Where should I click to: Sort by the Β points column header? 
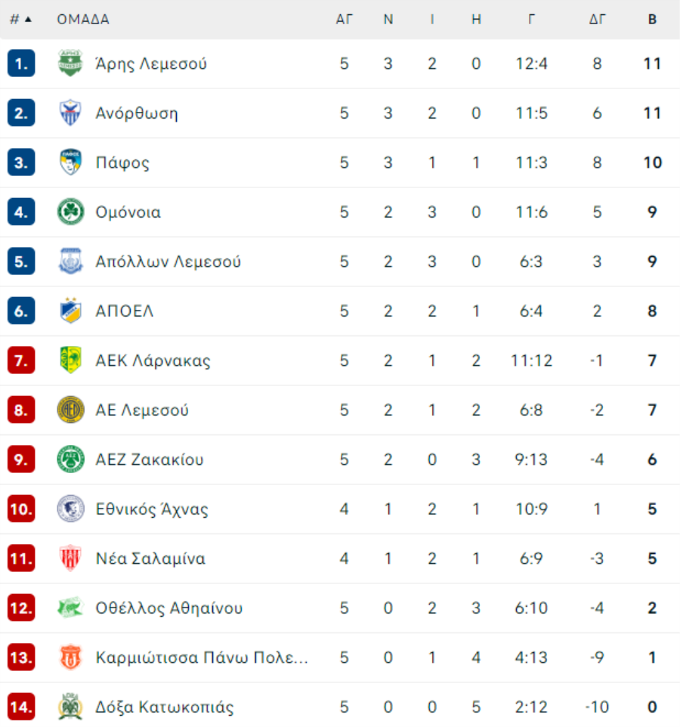point(652,20)
